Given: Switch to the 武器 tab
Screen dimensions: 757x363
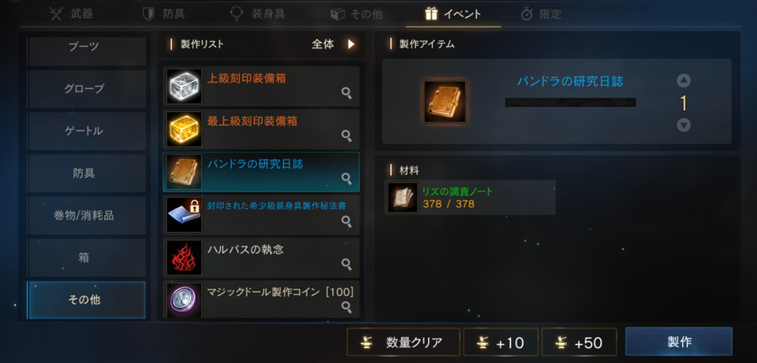Looking at the screenshot, I should 72,14.
